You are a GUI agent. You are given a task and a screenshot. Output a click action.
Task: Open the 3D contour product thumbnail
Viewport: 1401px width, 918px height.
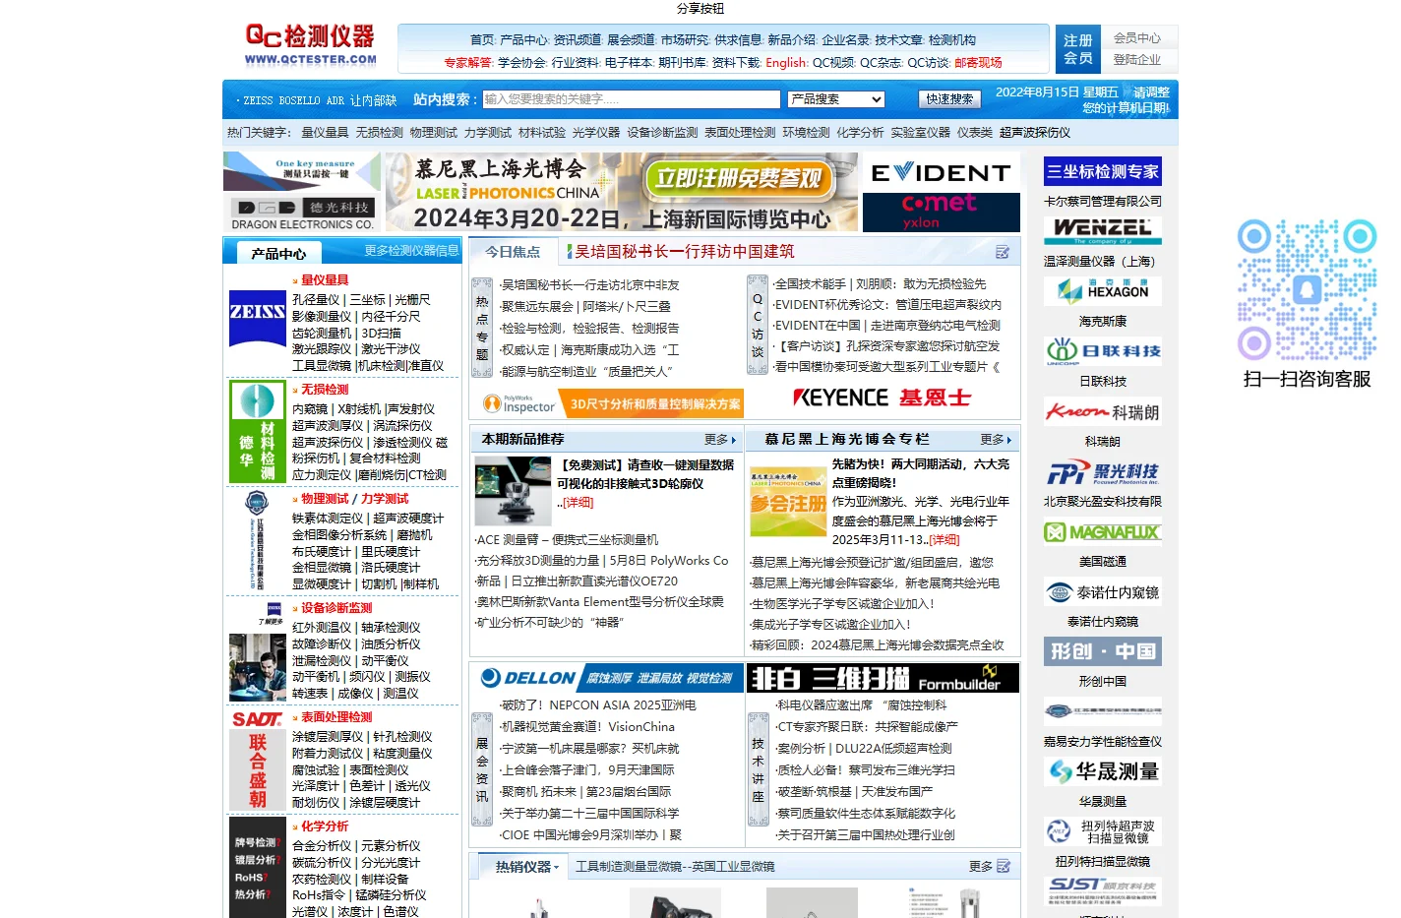coord(513,491)
